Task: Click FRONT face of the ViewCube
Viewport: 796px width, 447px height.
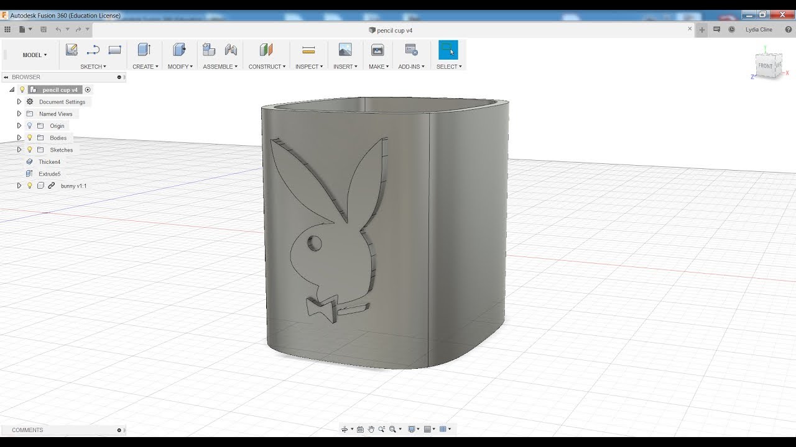Action: click(765, 66)
